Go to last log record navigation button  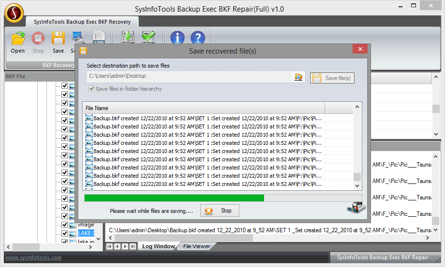(x=133, y=246)
